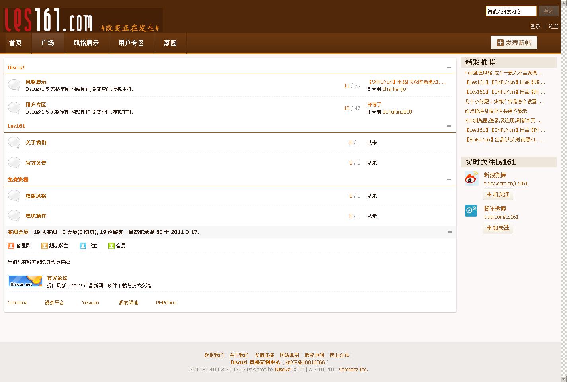The height and width of the screenshot is (382, 567).
Task: View user dongfang808 profile
Action: point(397,112)
